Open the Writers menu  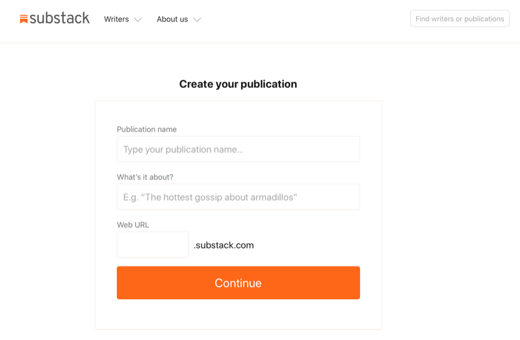[x=116, y=20]
